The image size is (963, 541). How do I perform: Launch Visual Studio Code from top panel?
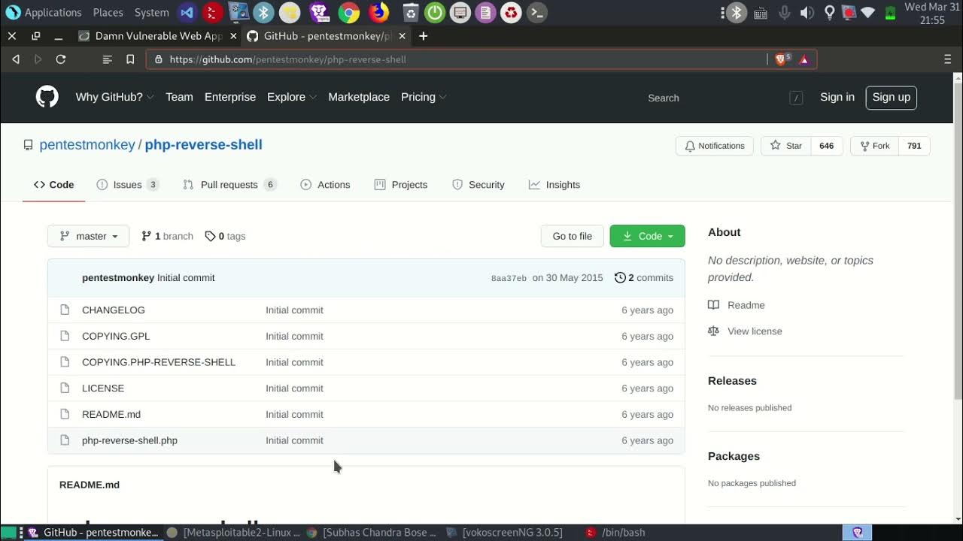tap(187, 12)
